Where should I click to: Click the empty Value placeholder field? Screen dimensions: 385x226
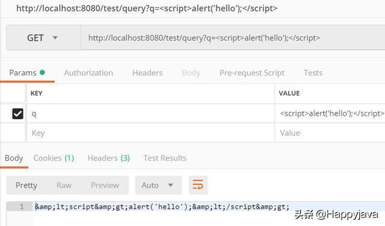point(330,133)
